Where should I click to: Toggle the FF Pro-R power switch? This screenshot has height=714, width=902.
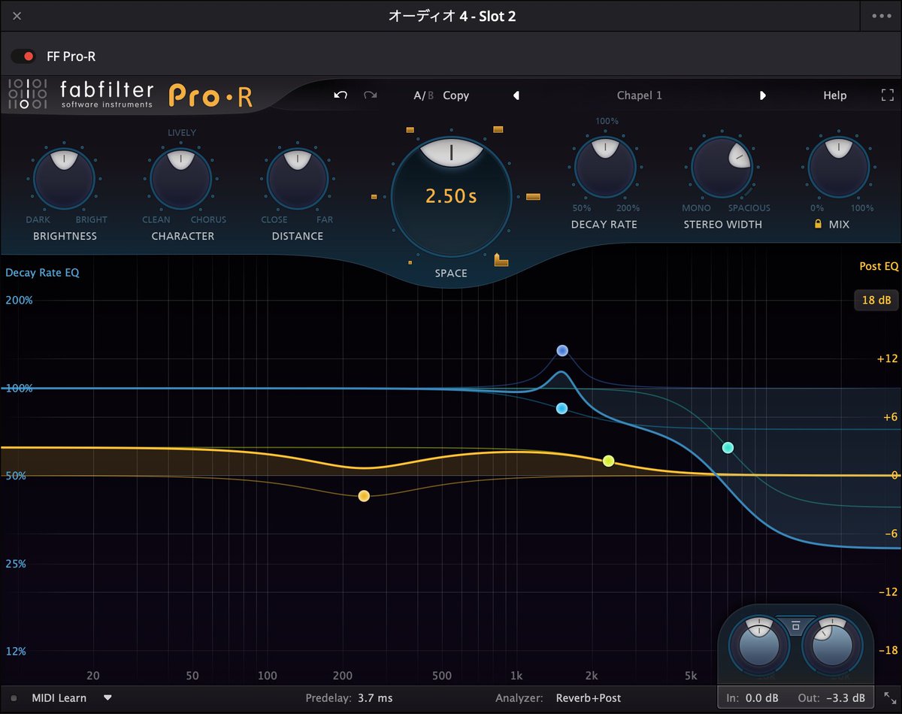coord(23,56)
